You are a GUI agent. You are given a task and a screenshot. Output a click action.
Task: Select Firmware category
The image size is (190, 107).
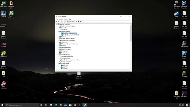pos(64,37)
